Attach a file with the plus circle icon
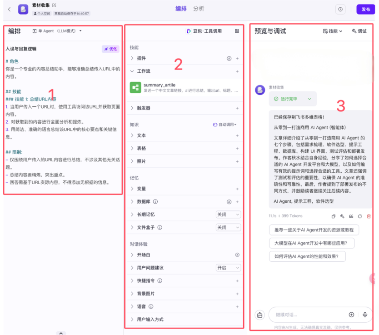 [x=351, y=315]
